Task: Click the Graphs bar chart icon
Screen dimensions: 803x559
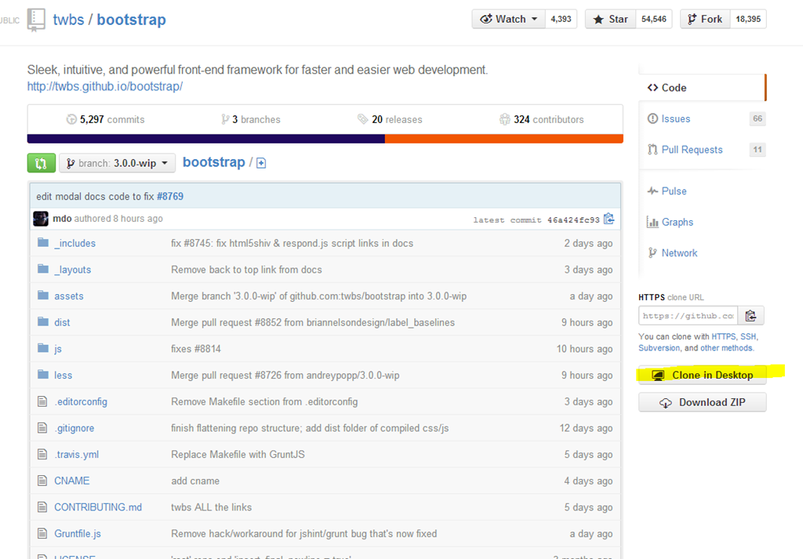Action: pos(652,222)
